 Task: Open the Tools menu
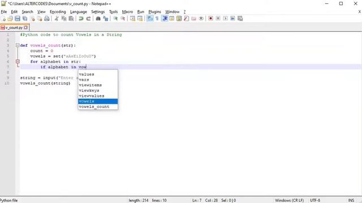coord(113,12)
